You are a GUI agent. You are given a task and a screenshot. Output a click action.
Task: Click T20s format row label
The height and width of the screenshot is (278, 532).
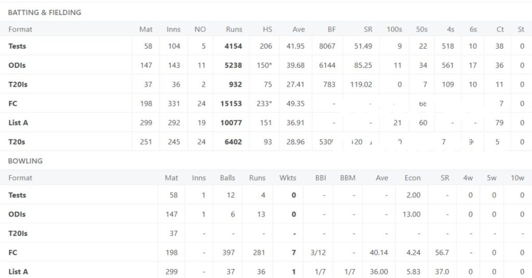pyautogui.click(x=17, y=142)
